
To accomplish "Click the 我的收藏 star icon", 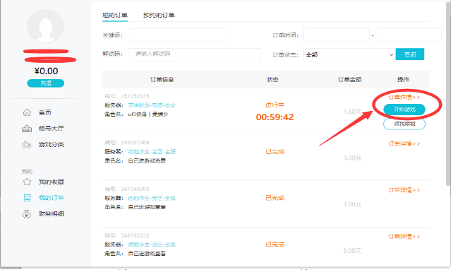I will tap(27, 182).
